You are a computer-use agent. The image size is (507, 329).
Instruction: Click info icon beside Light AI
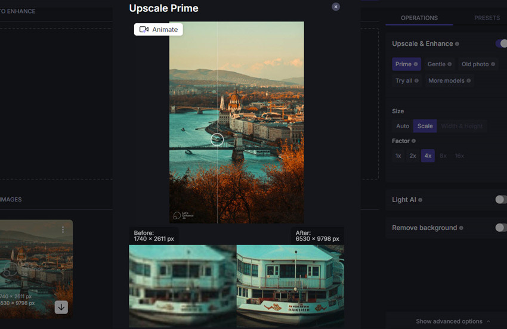pyautogui.click(x=420, y=200)
